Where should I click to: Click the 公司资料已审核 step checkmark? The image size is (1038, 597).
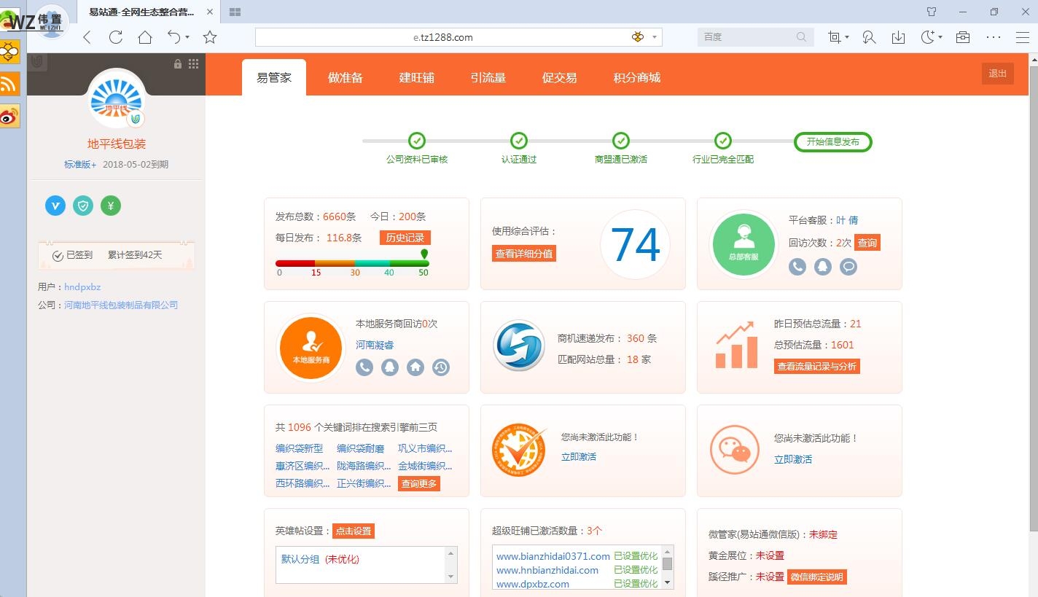(x=416, y=141)
